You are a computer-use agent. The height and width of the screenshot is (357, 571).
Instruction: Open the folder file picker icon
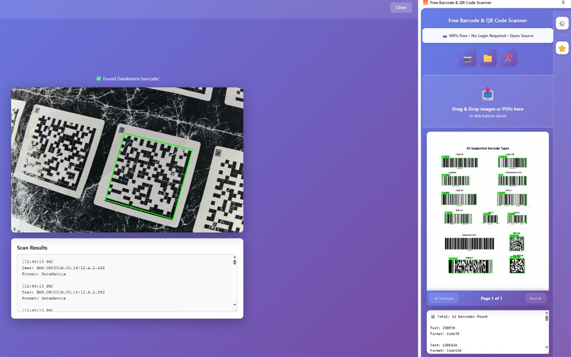click(x=488, y=59)
